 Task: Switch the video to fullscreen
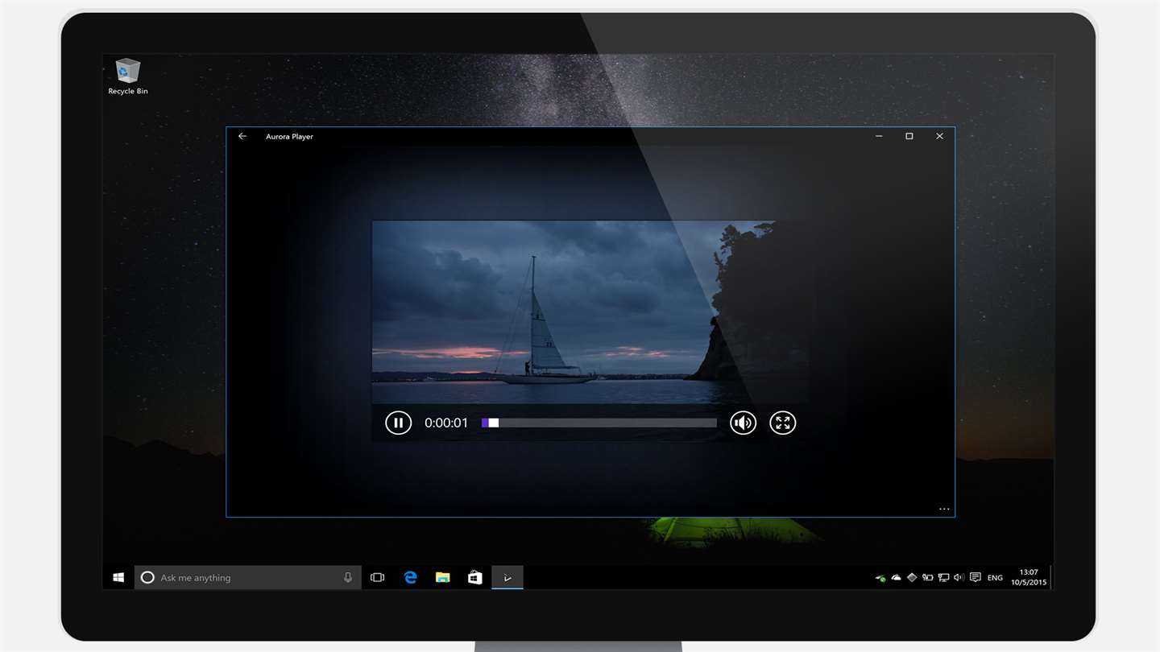782,423
